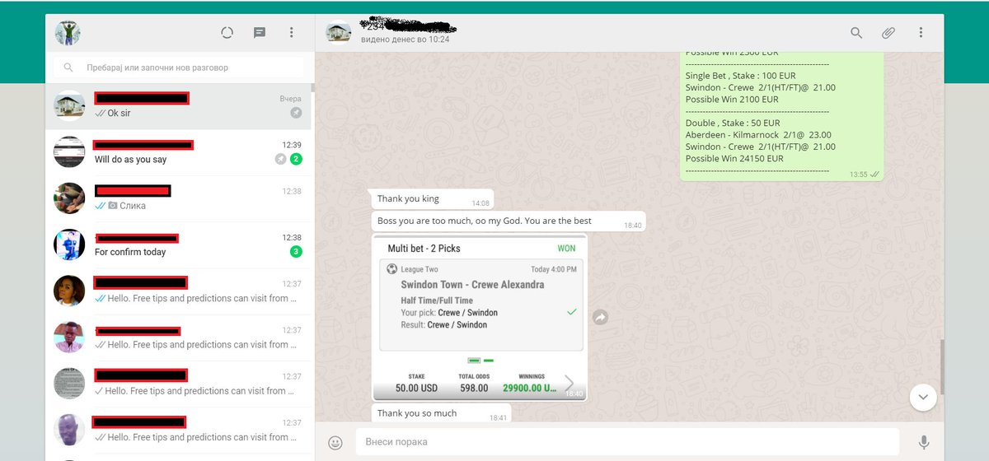The width and height of the screenshot is (989, 461).
Task: Forward the Multi bet image message
Action: click(x=601, y=317)
